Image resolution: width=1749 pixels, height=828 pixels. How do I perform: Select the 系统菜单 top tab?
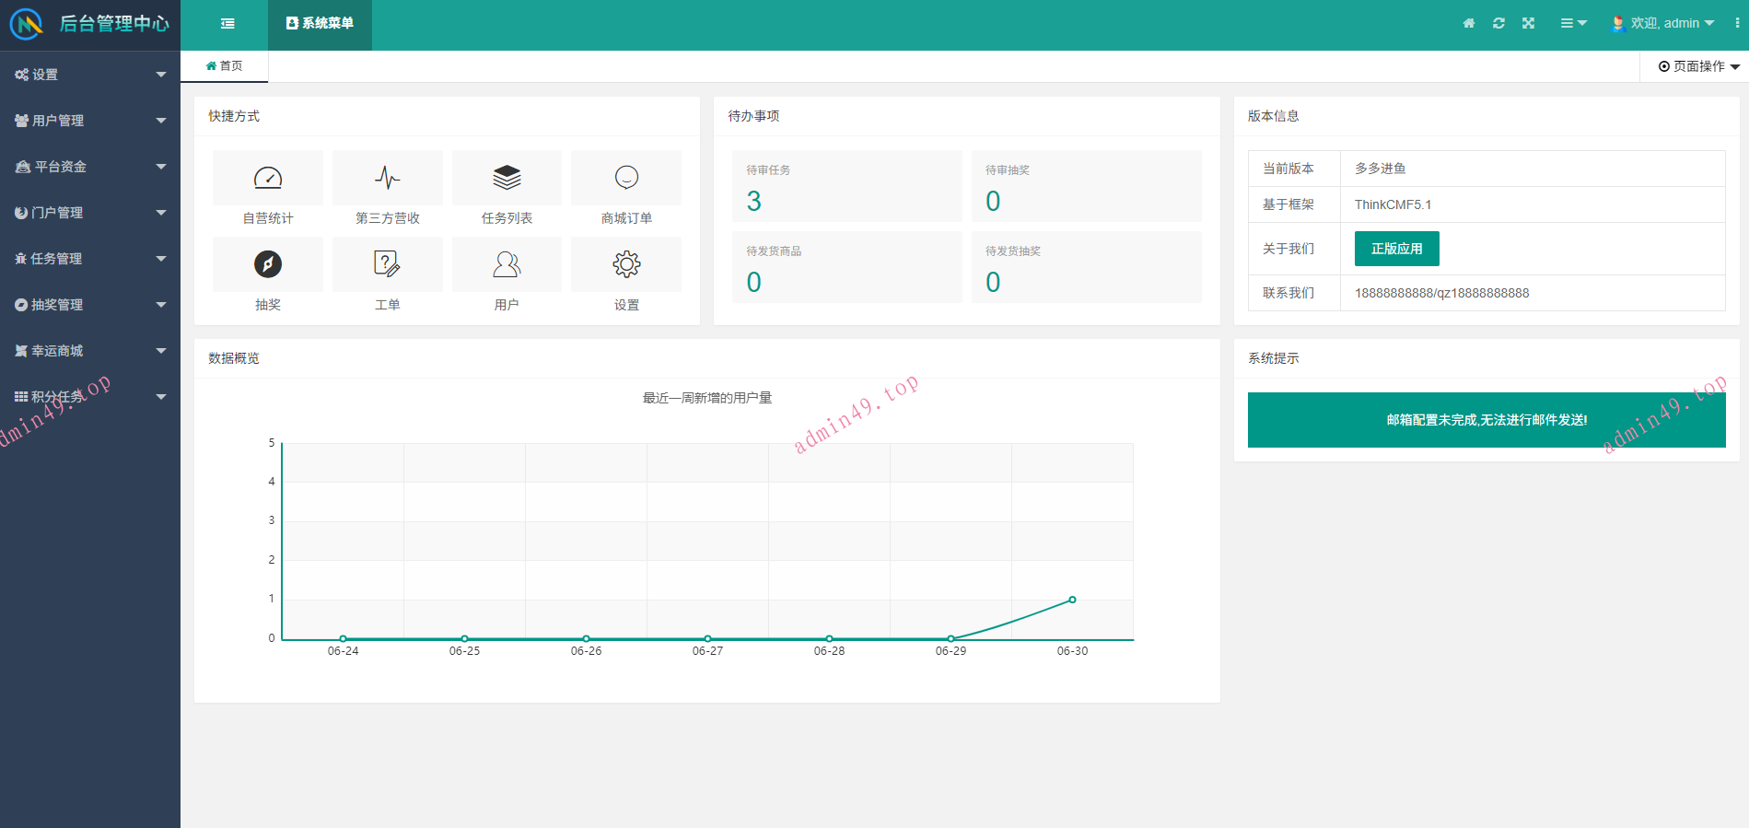pyautogui.click(x=320, y=24)
